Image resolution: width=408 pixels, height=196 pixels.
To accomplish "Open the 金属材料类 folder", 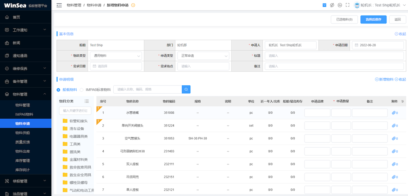I will pos(75,159).
